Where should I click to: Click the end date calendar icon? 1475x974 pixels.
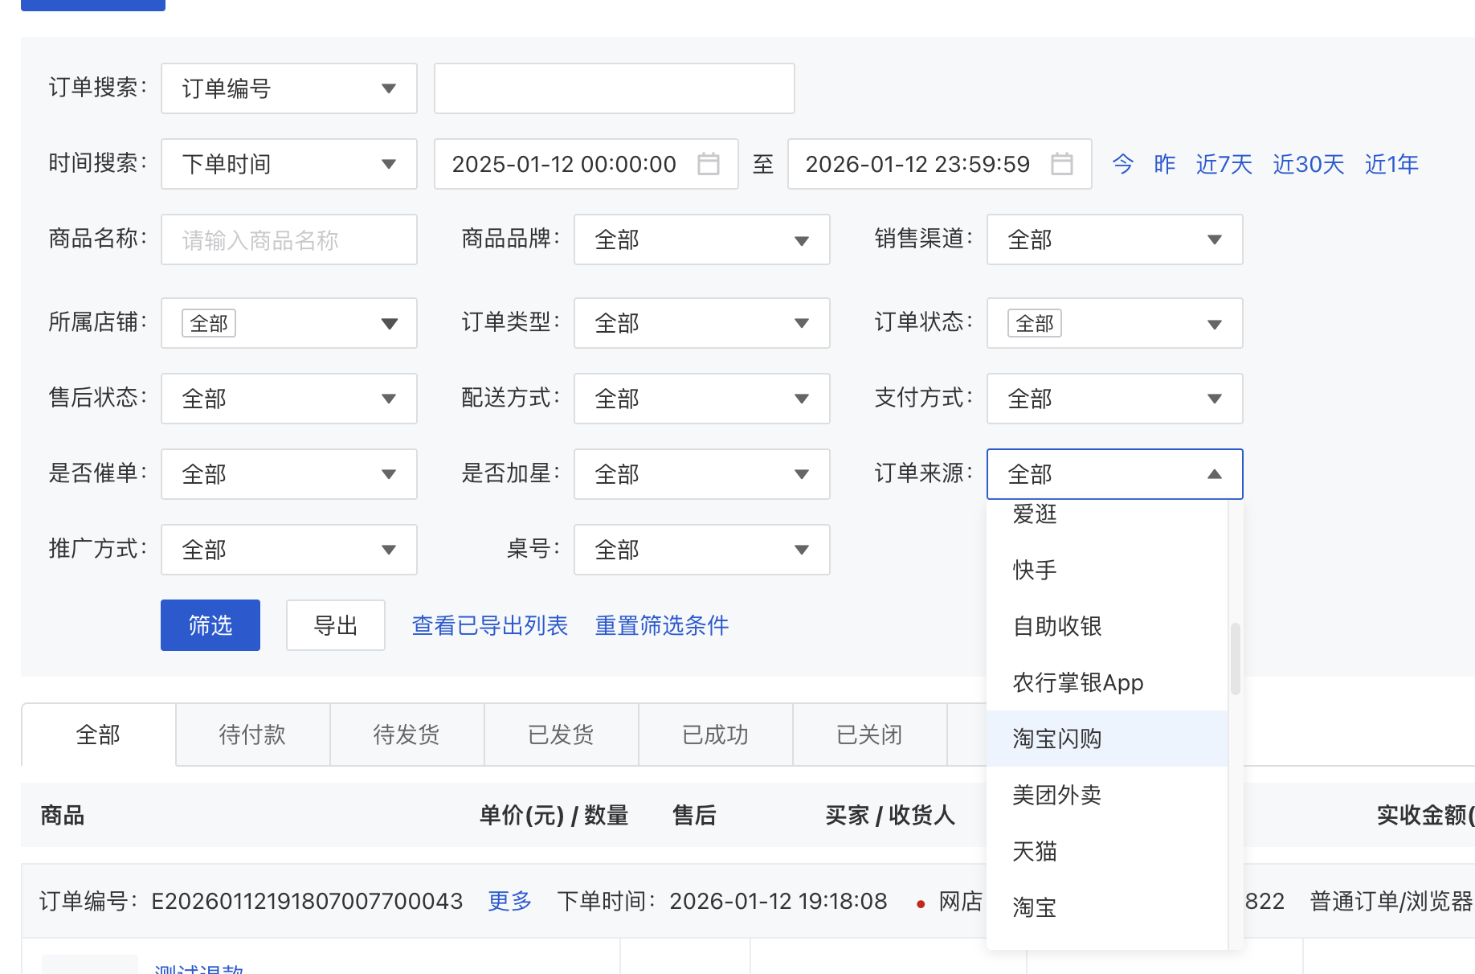point(1061,164)
